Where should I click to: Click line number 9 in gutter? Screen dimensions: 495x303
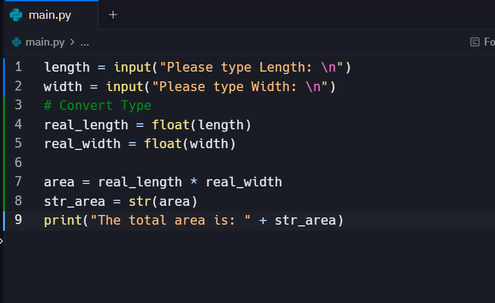coord(18,220)
